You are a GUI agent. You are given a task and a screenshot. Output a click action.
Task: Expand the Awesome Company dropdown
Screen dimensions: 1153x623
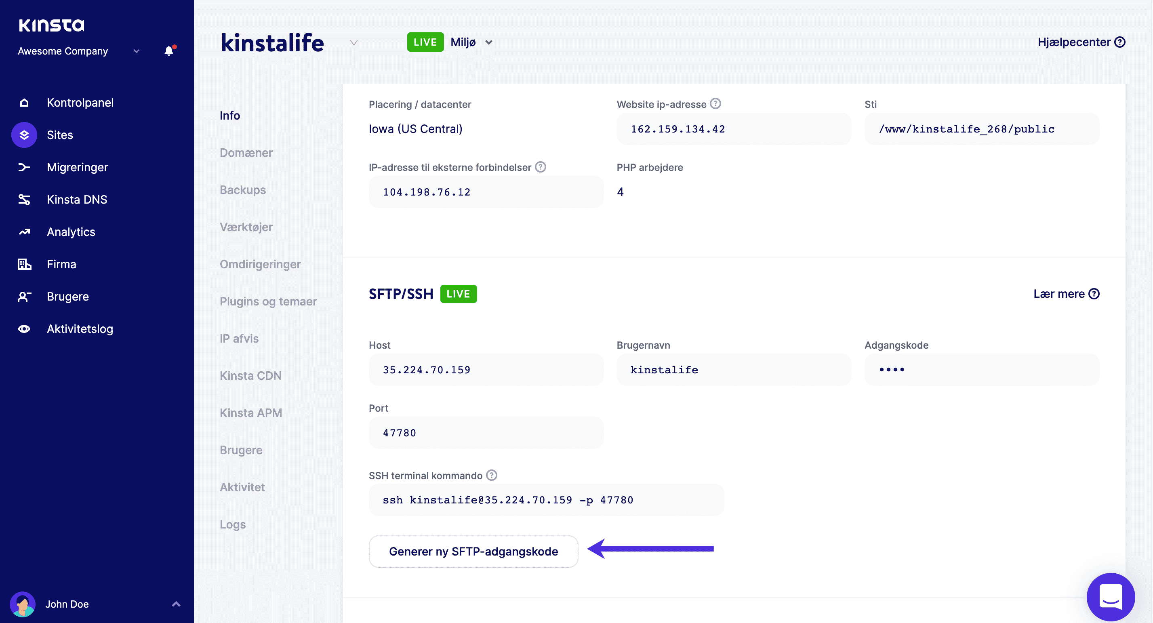(x=137, y=51)
